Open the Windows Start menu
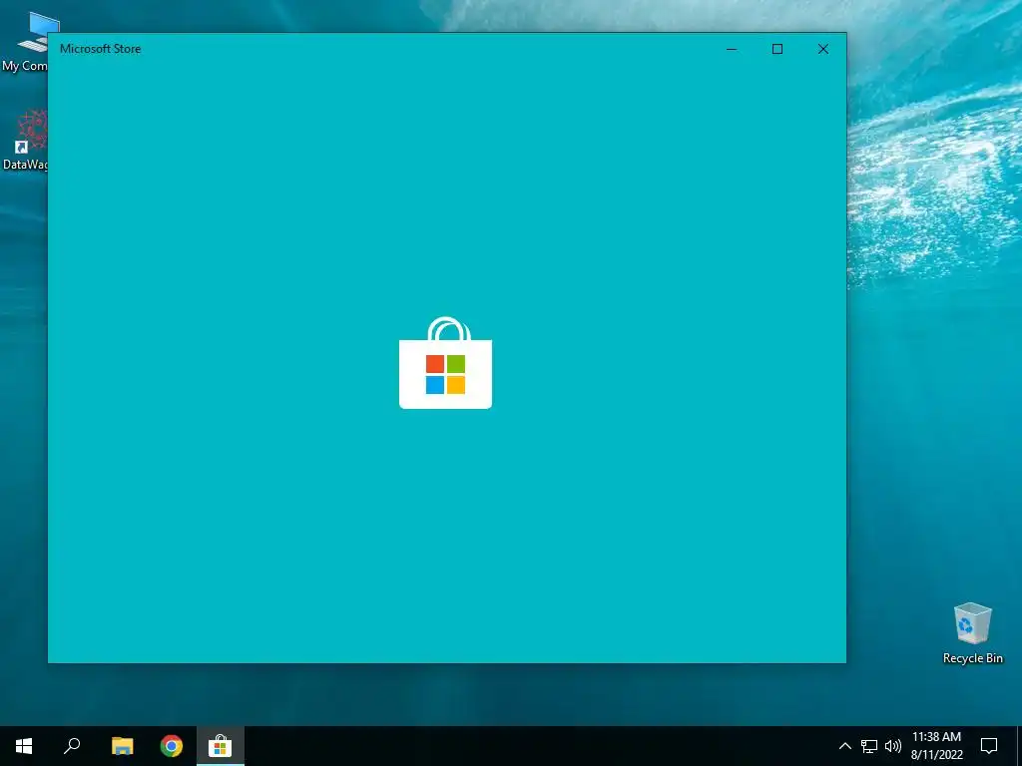Viewport: 1022px width, 766px height. [x=24, y=746]
